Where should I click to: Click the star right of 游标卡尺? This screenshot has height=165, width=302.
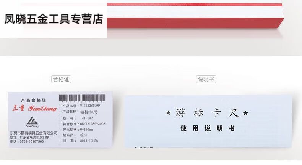(x=245, y=113)
